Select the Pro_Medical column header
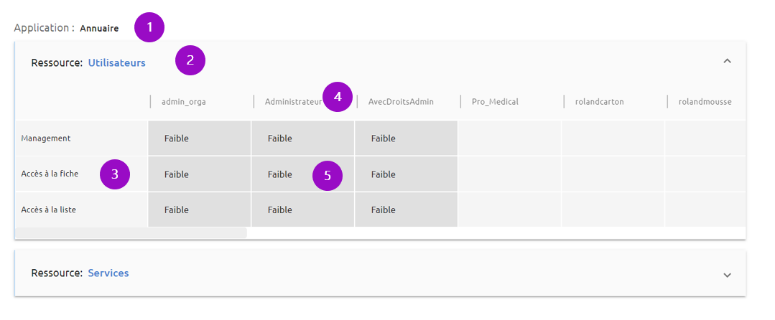Viewport: 775px width, 320px height. tap(495, 102)
